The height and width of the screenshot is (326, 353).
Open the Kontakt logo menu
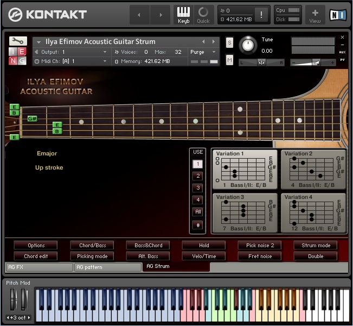coord(47,15)
